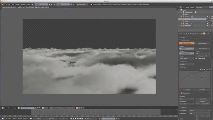Screen dimensions: 213x120
Task: Click the curve zoom in plus icon
Action: pos(200,69)
